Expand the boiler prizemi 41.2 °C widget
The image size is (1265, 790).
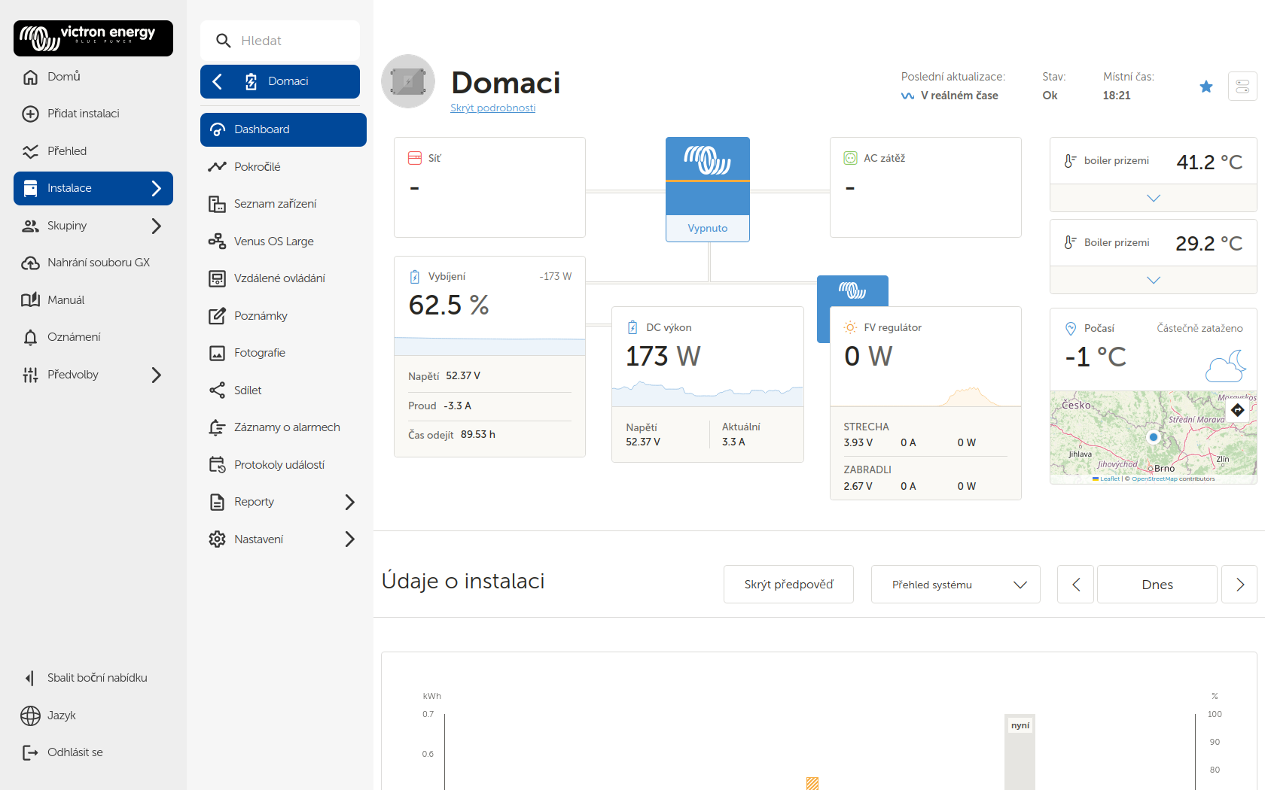pos(1153,198)
